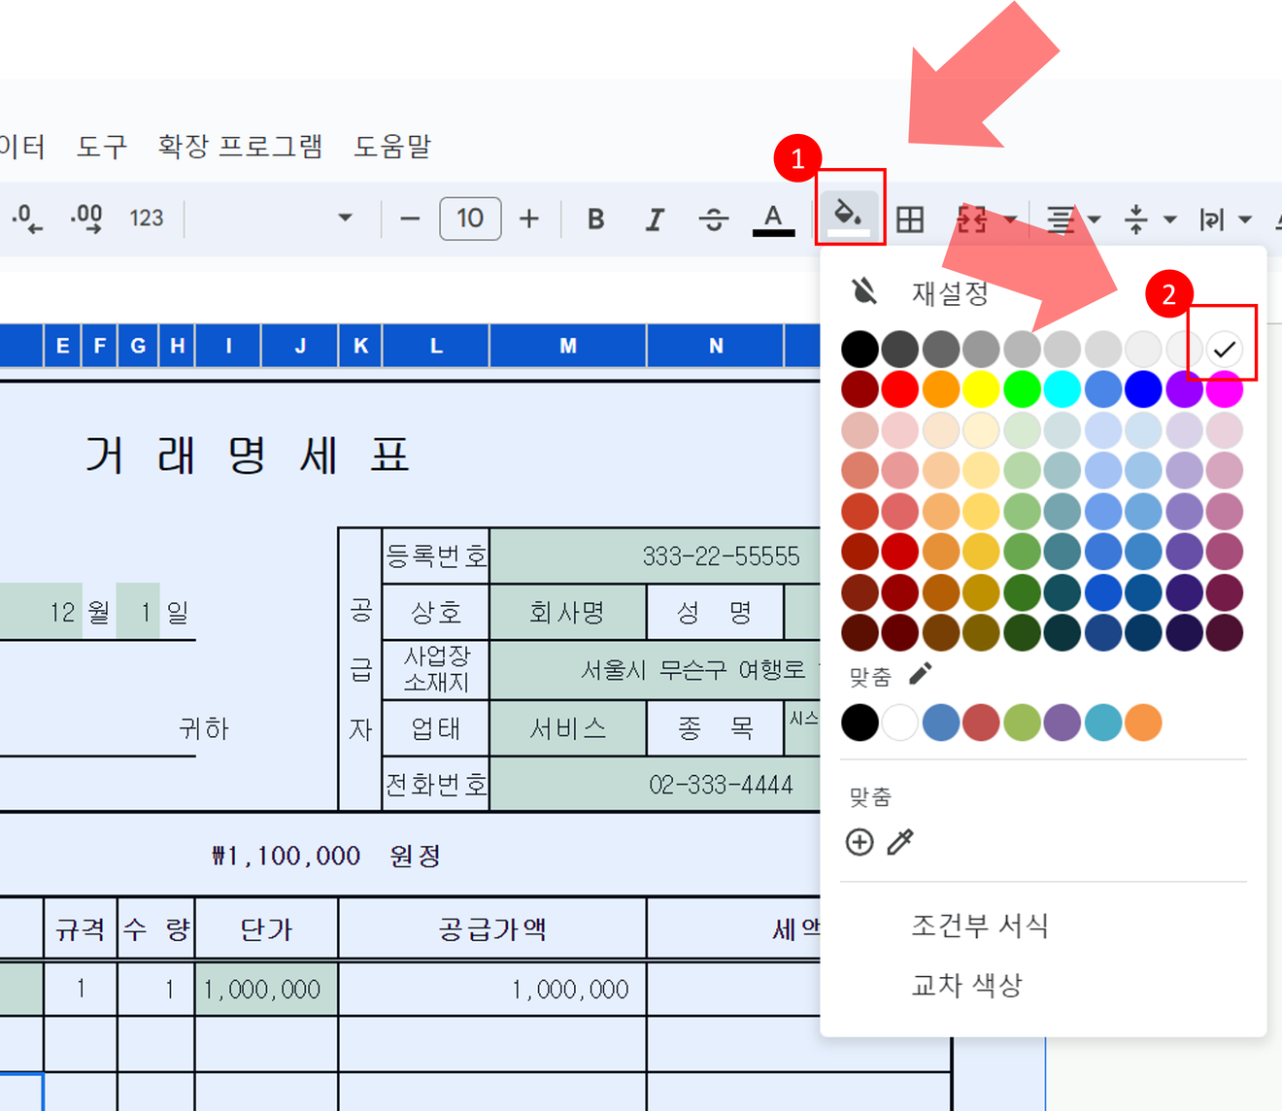This screenshot has width=1282, height=1111.
Task: Click the 재설정 reset option
Action: 949,292
